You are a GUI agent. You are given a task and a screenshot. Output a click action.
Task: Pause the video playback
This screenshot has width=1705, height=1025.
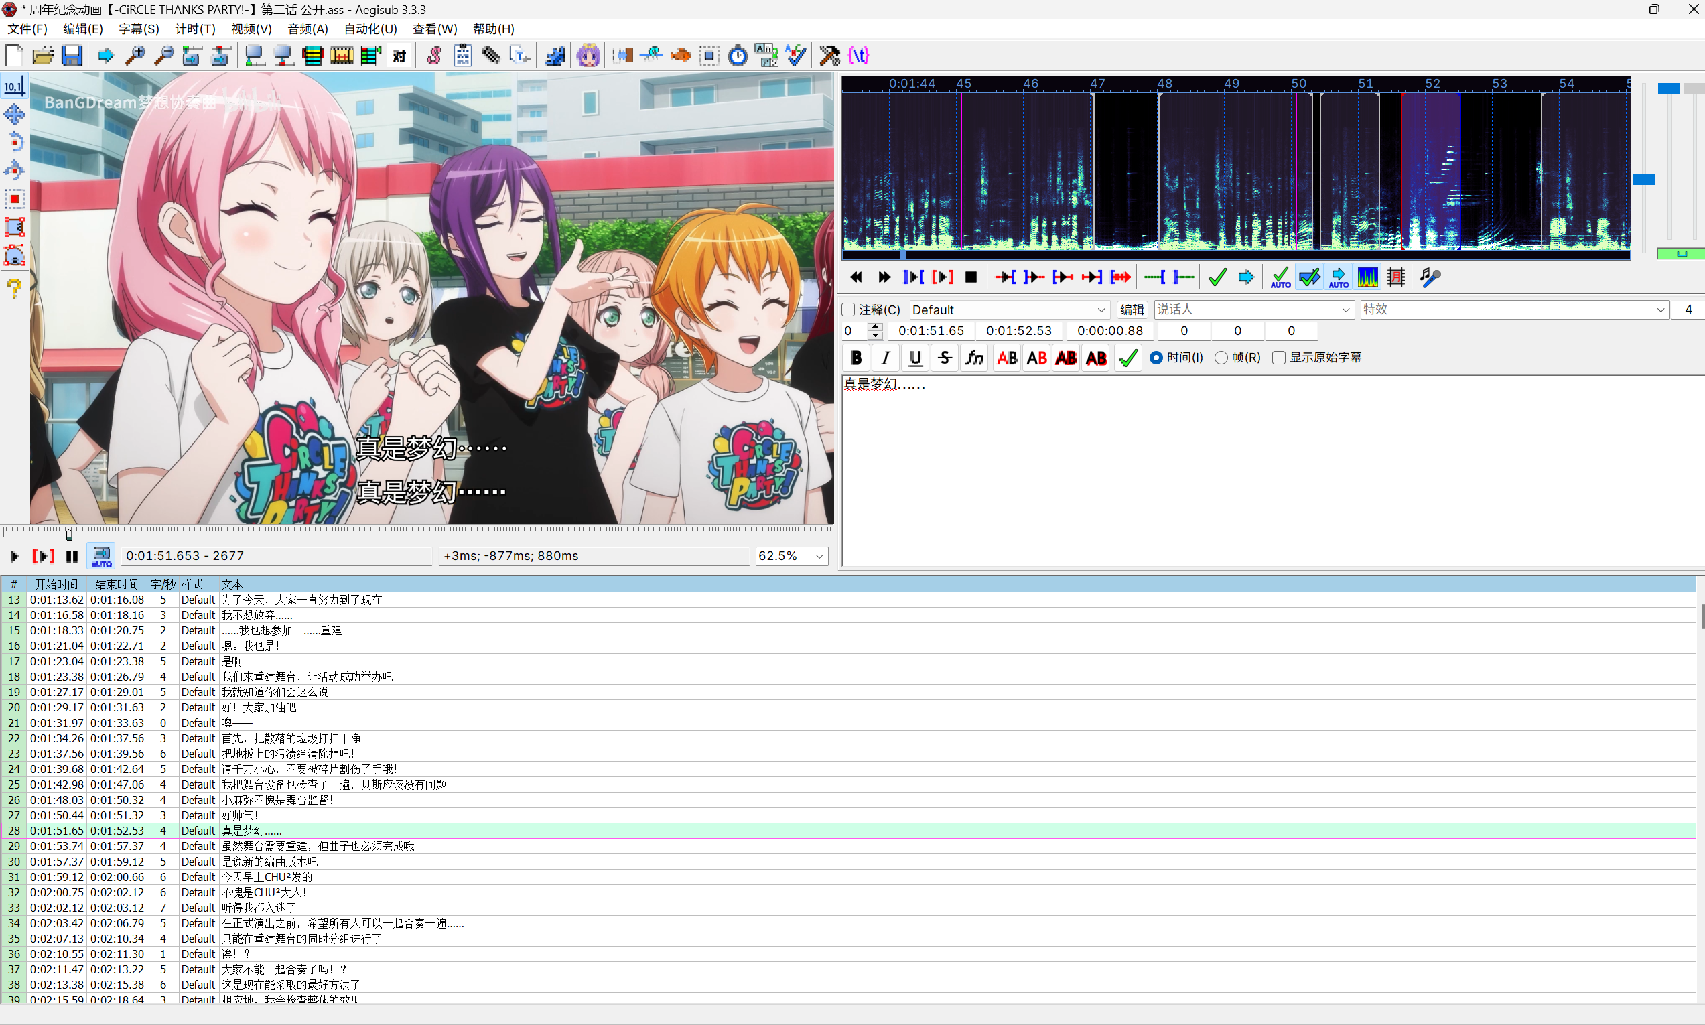pyautogui.click(x=72, y=556)
